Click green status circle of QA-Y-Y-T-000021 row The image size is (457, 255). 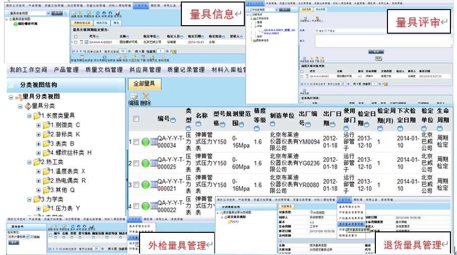coord(146,185)
